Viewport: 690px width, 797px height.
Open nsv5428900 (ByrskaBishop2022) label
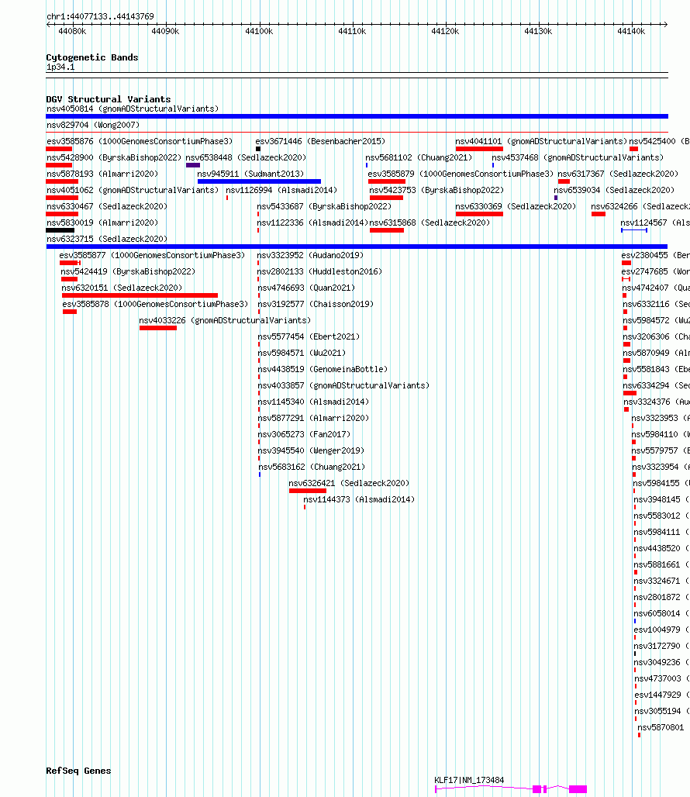click(114, 157)
